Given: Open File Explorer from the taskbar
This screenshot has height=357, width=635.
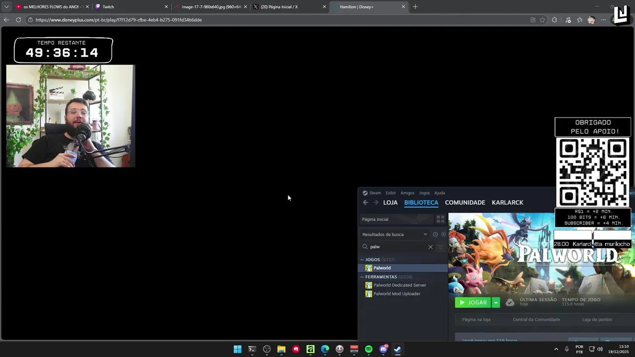Looking at the screenshot, I should 281,350.
